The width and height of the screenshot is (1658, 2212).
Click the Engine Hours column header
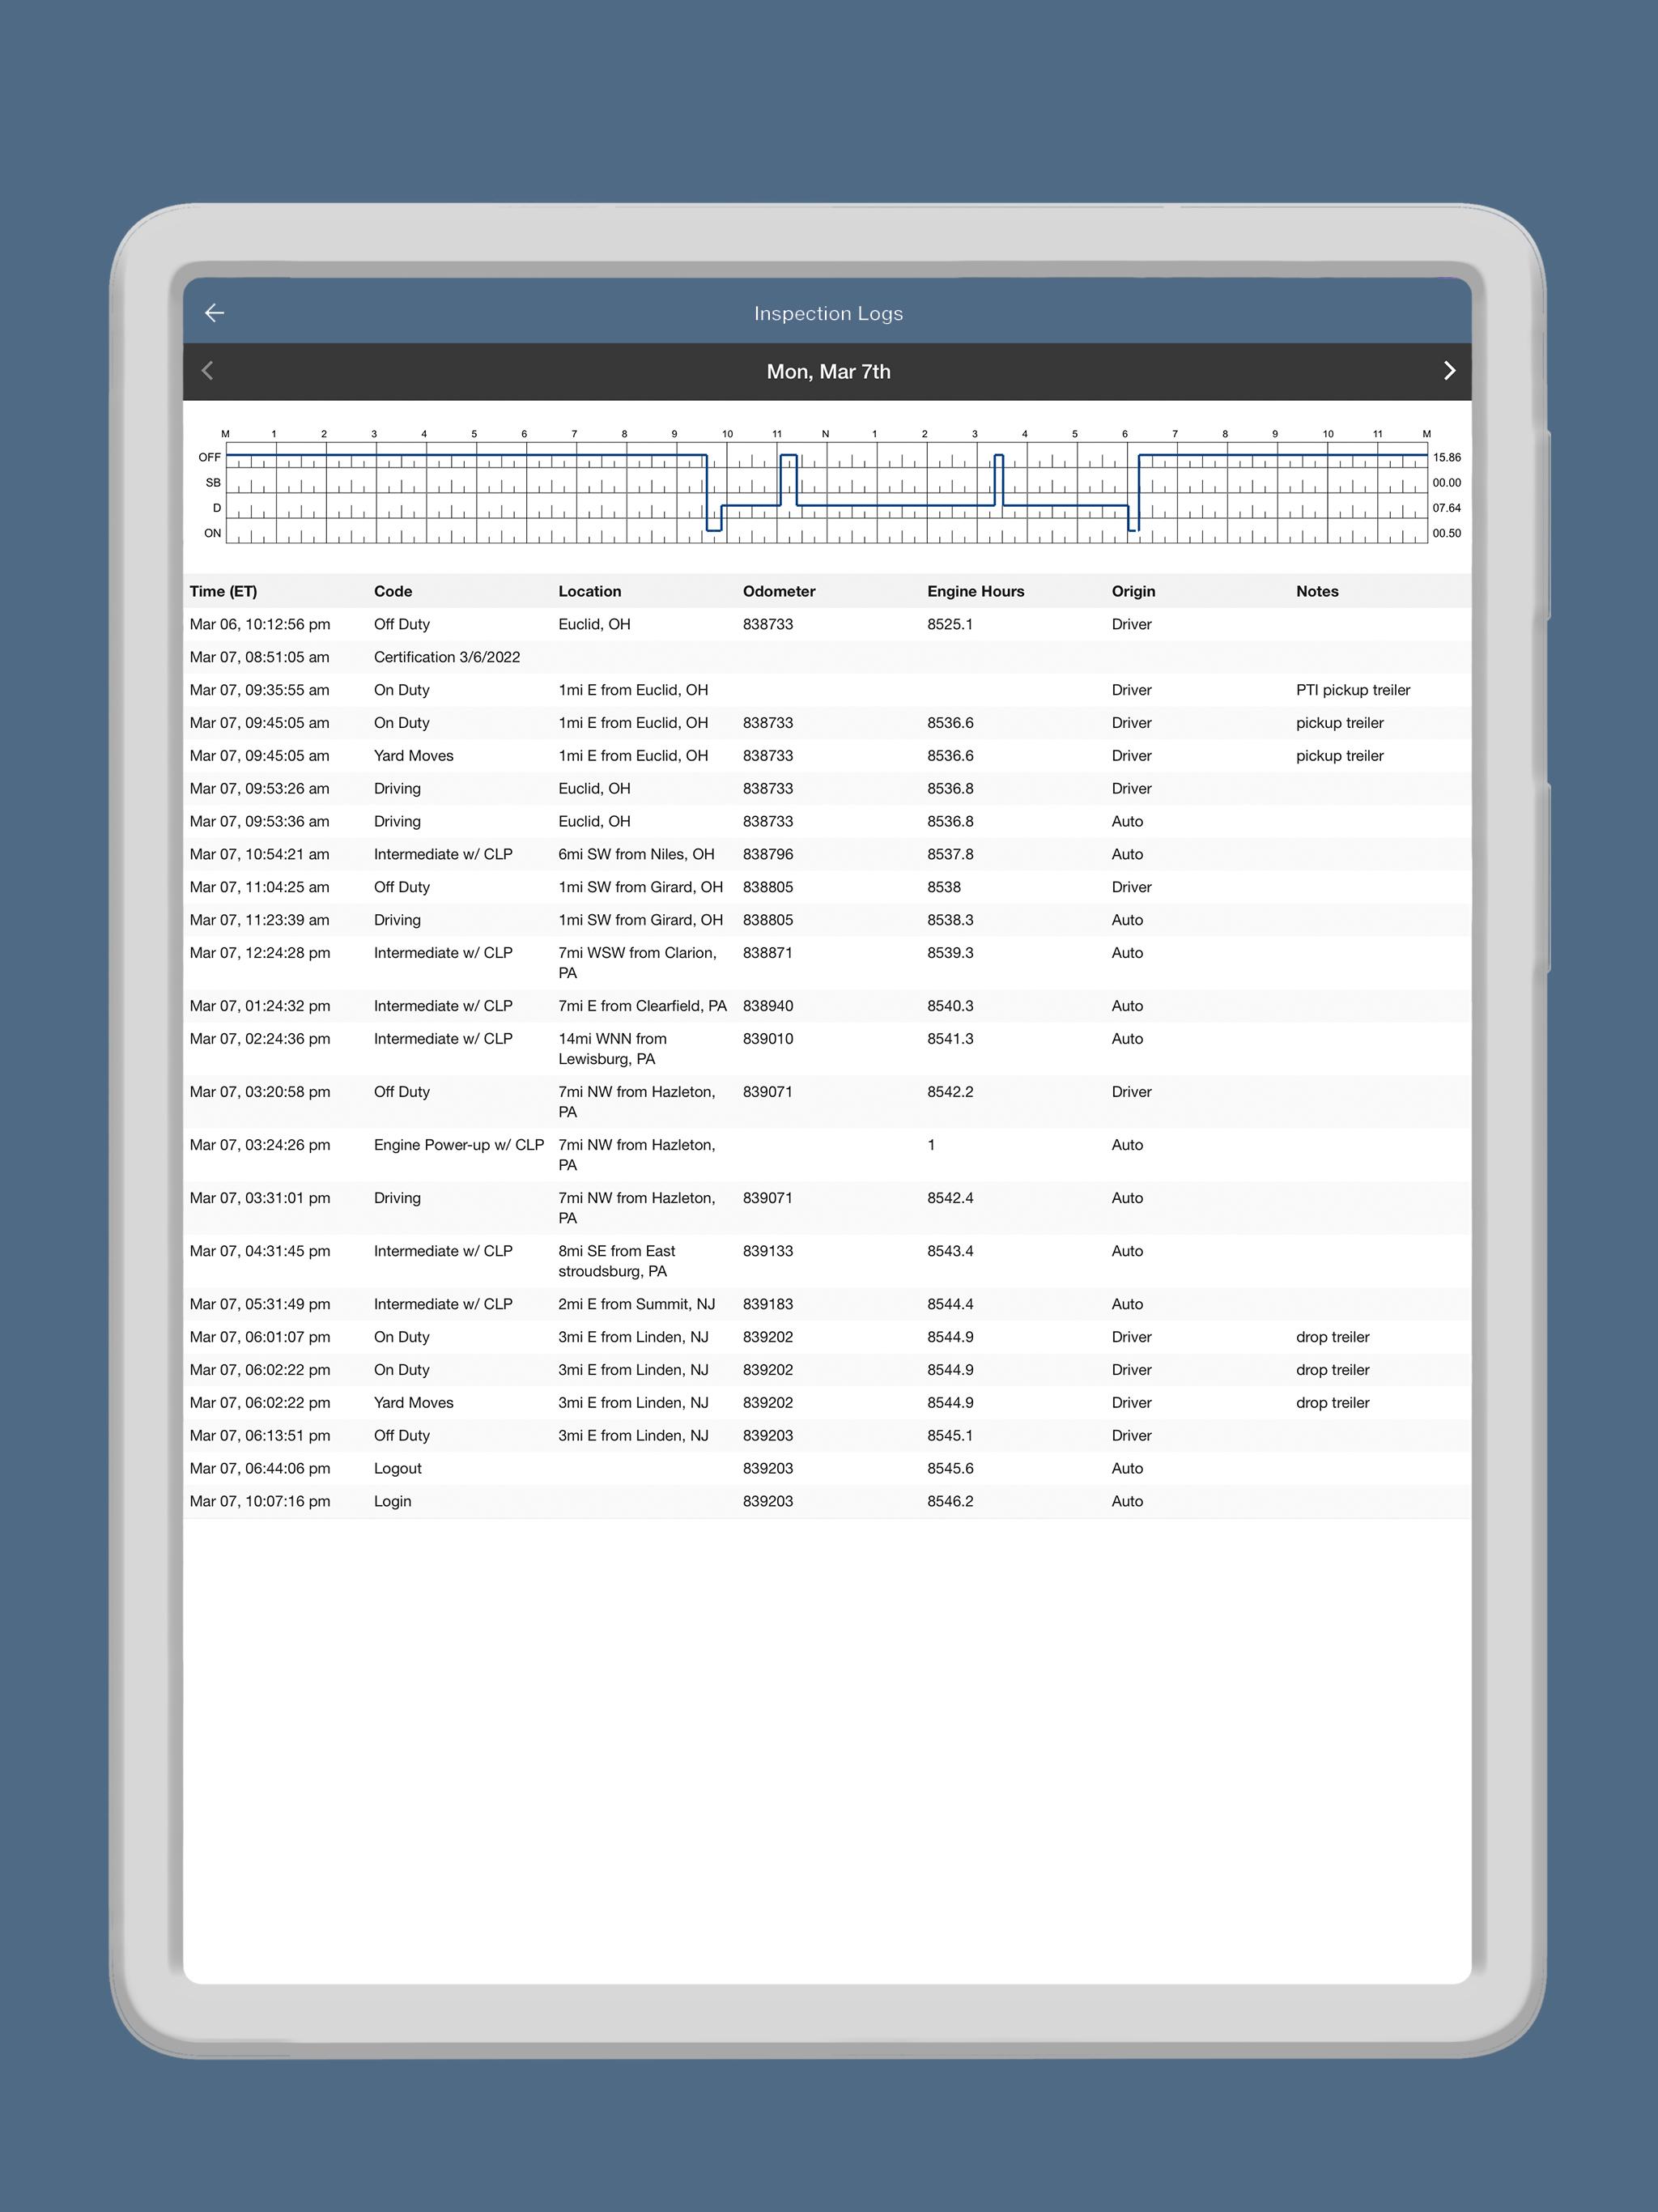[x=975, y=591]
